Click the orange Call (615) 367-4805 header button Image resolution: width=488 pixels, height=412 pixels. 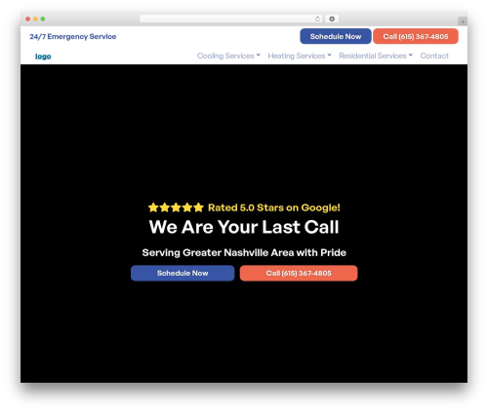pyautogui.click(x=416, y=36)
